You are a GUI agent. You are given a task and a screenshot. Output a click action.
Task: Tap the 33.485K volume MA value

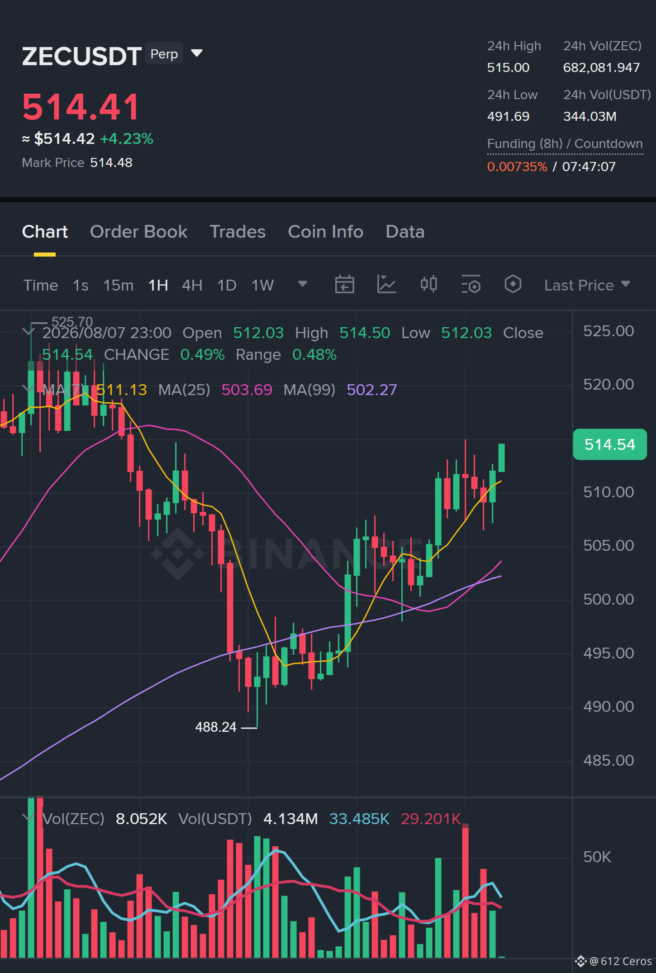click(359, 819)
